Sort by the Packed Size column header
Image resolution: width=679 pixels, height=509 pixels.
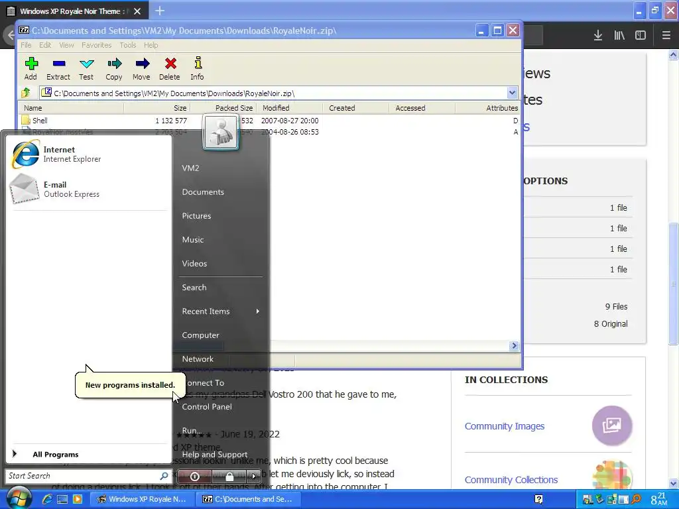click(x=224, y=108)
